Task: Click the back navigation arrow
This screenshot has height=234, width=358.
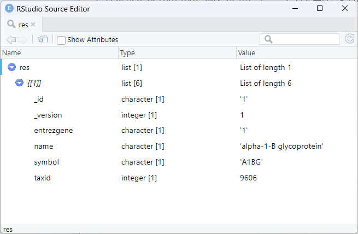Action: point(11,40)
